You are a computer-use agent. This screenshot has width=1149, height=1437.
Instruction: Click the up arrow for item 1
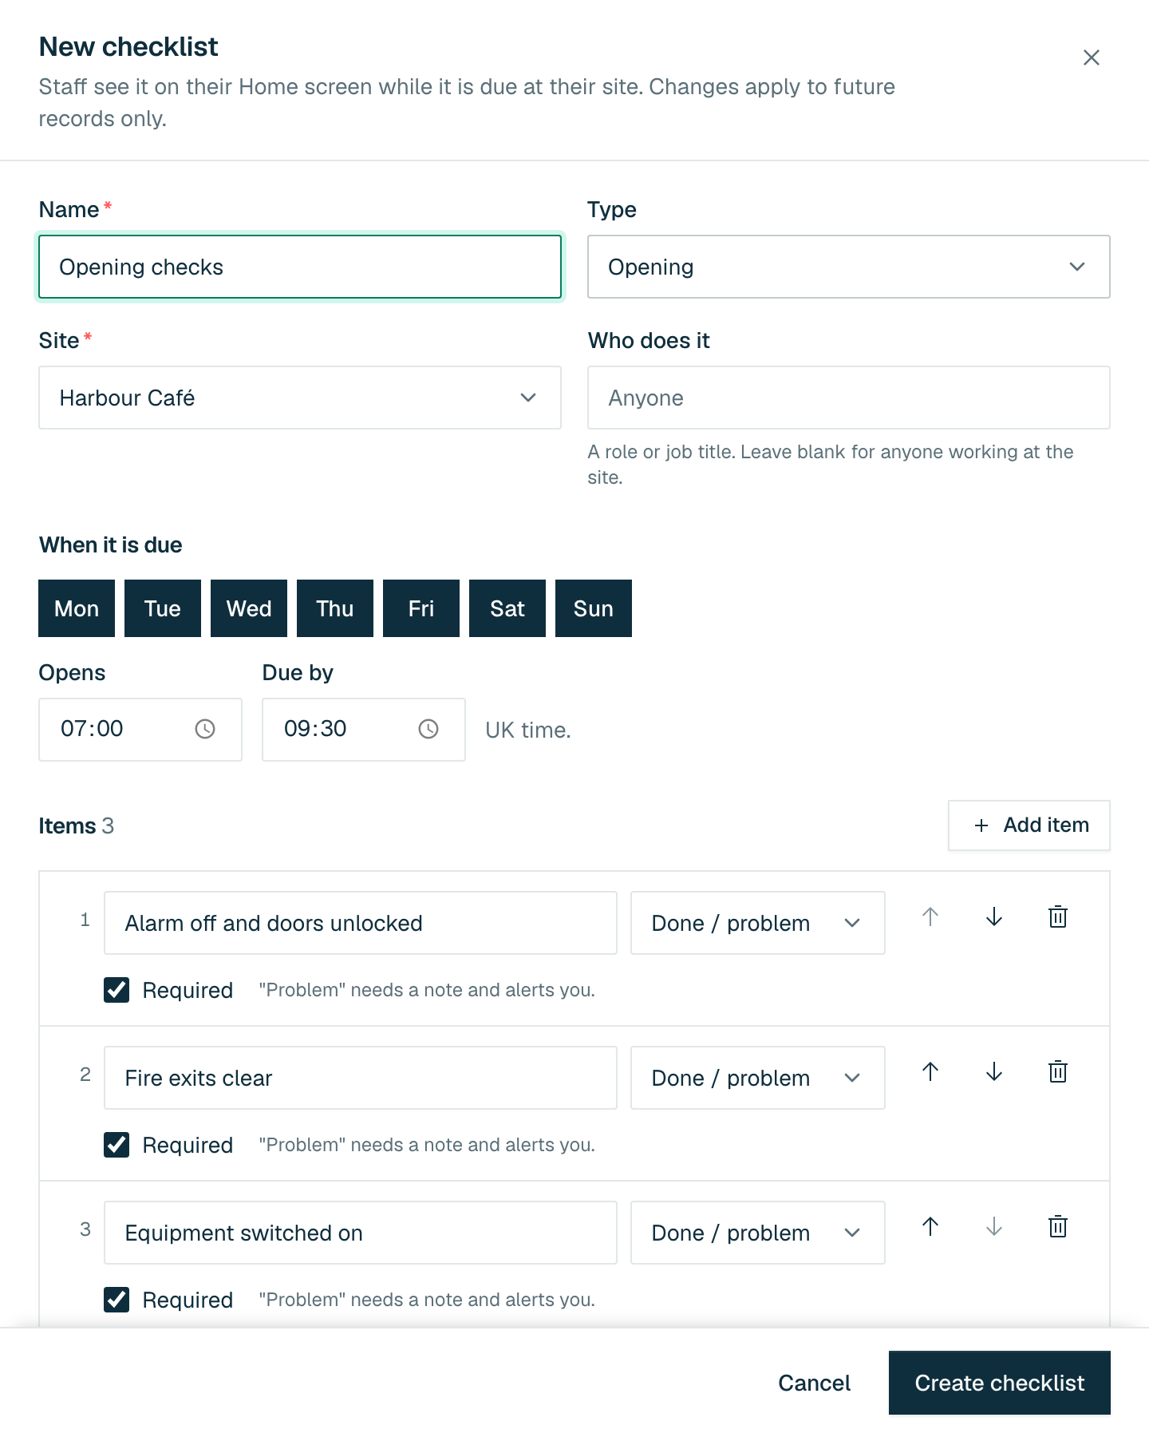coord(930,916)
